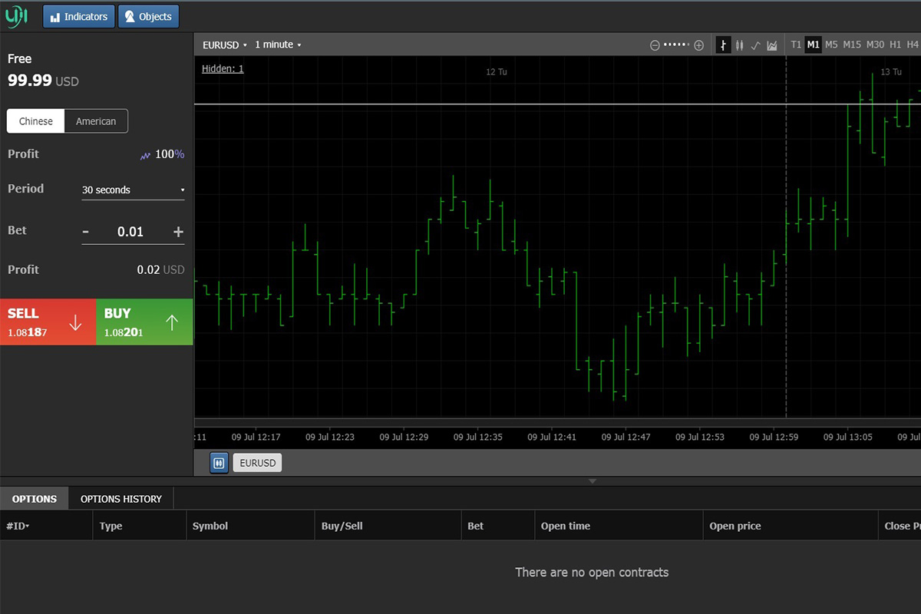Click the Symbol column header

(250, 526)
